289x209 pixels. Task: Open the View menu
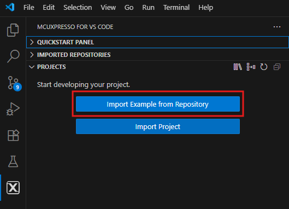(x=108, y=8)
